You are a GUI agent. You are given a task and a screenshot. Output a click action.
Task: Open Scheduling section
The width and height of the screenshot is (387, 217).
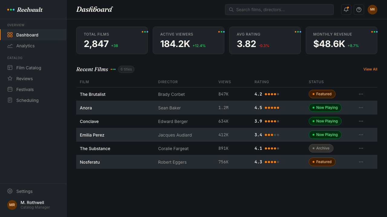click(33, 100)
